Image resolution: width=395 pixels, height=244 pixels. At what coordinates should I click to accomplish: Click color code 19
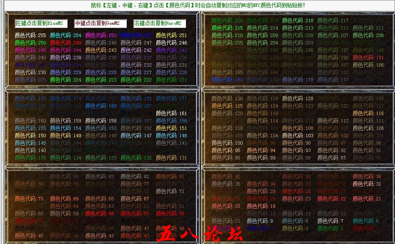[261, 206]
